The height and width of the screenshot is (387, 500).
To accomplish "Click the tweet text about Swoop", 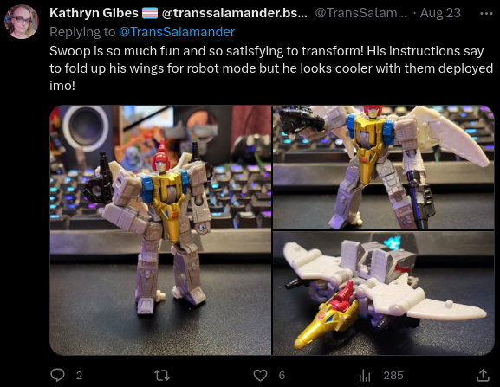I will pyautogui.click(x=271, y=68).
